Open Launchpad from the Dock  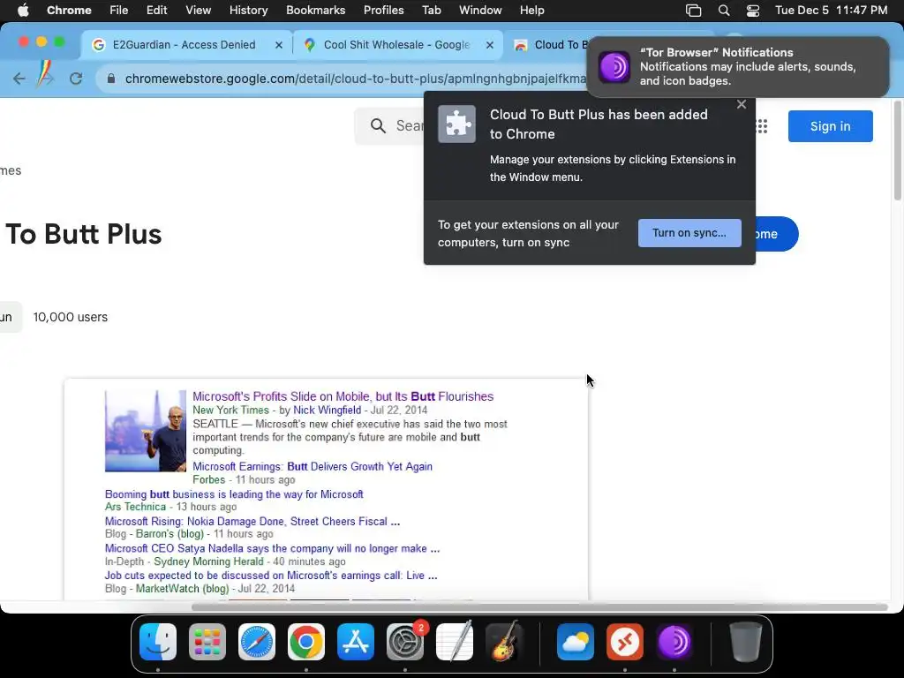coord(207,642)
